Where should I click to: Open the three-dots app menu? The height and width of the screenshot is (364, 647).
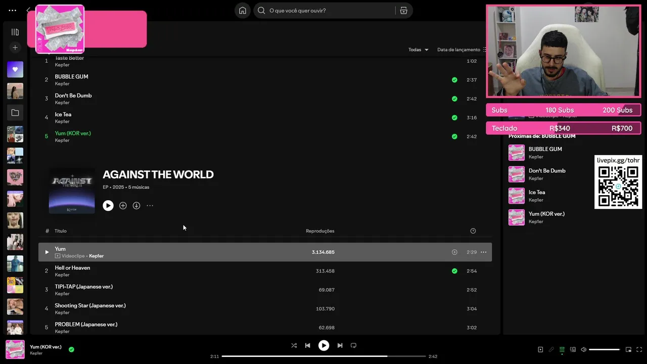(x=12, y=10)
